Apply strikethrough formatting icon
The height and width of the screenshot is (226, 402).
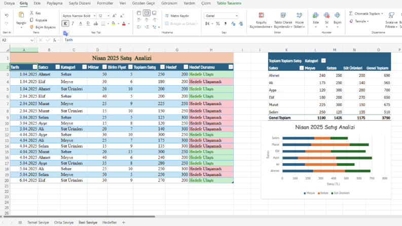point(96,24)
